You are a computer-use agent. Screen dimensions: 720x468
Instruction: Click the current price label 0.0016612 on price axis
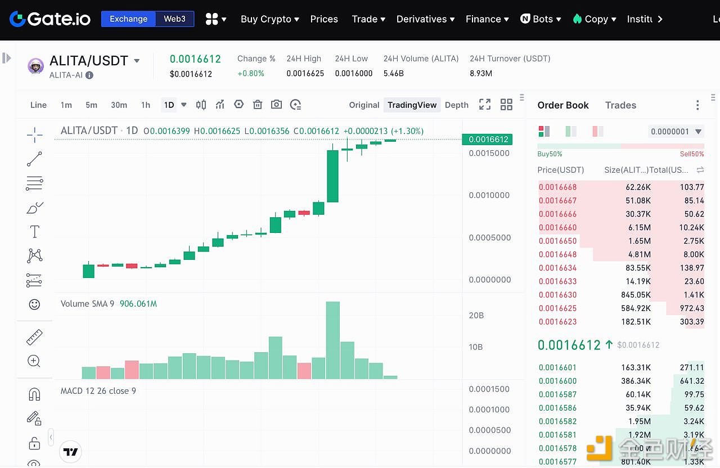coord(487,139)
